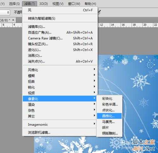The height and width of the screenshot is (153, 158).
Task: Select 彩块化 filter
Action: [x=109, y=99]
